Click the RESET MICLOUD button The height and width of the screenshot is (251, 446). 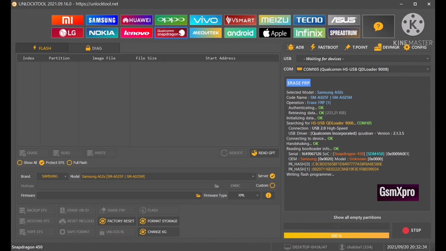click(76, 221)
